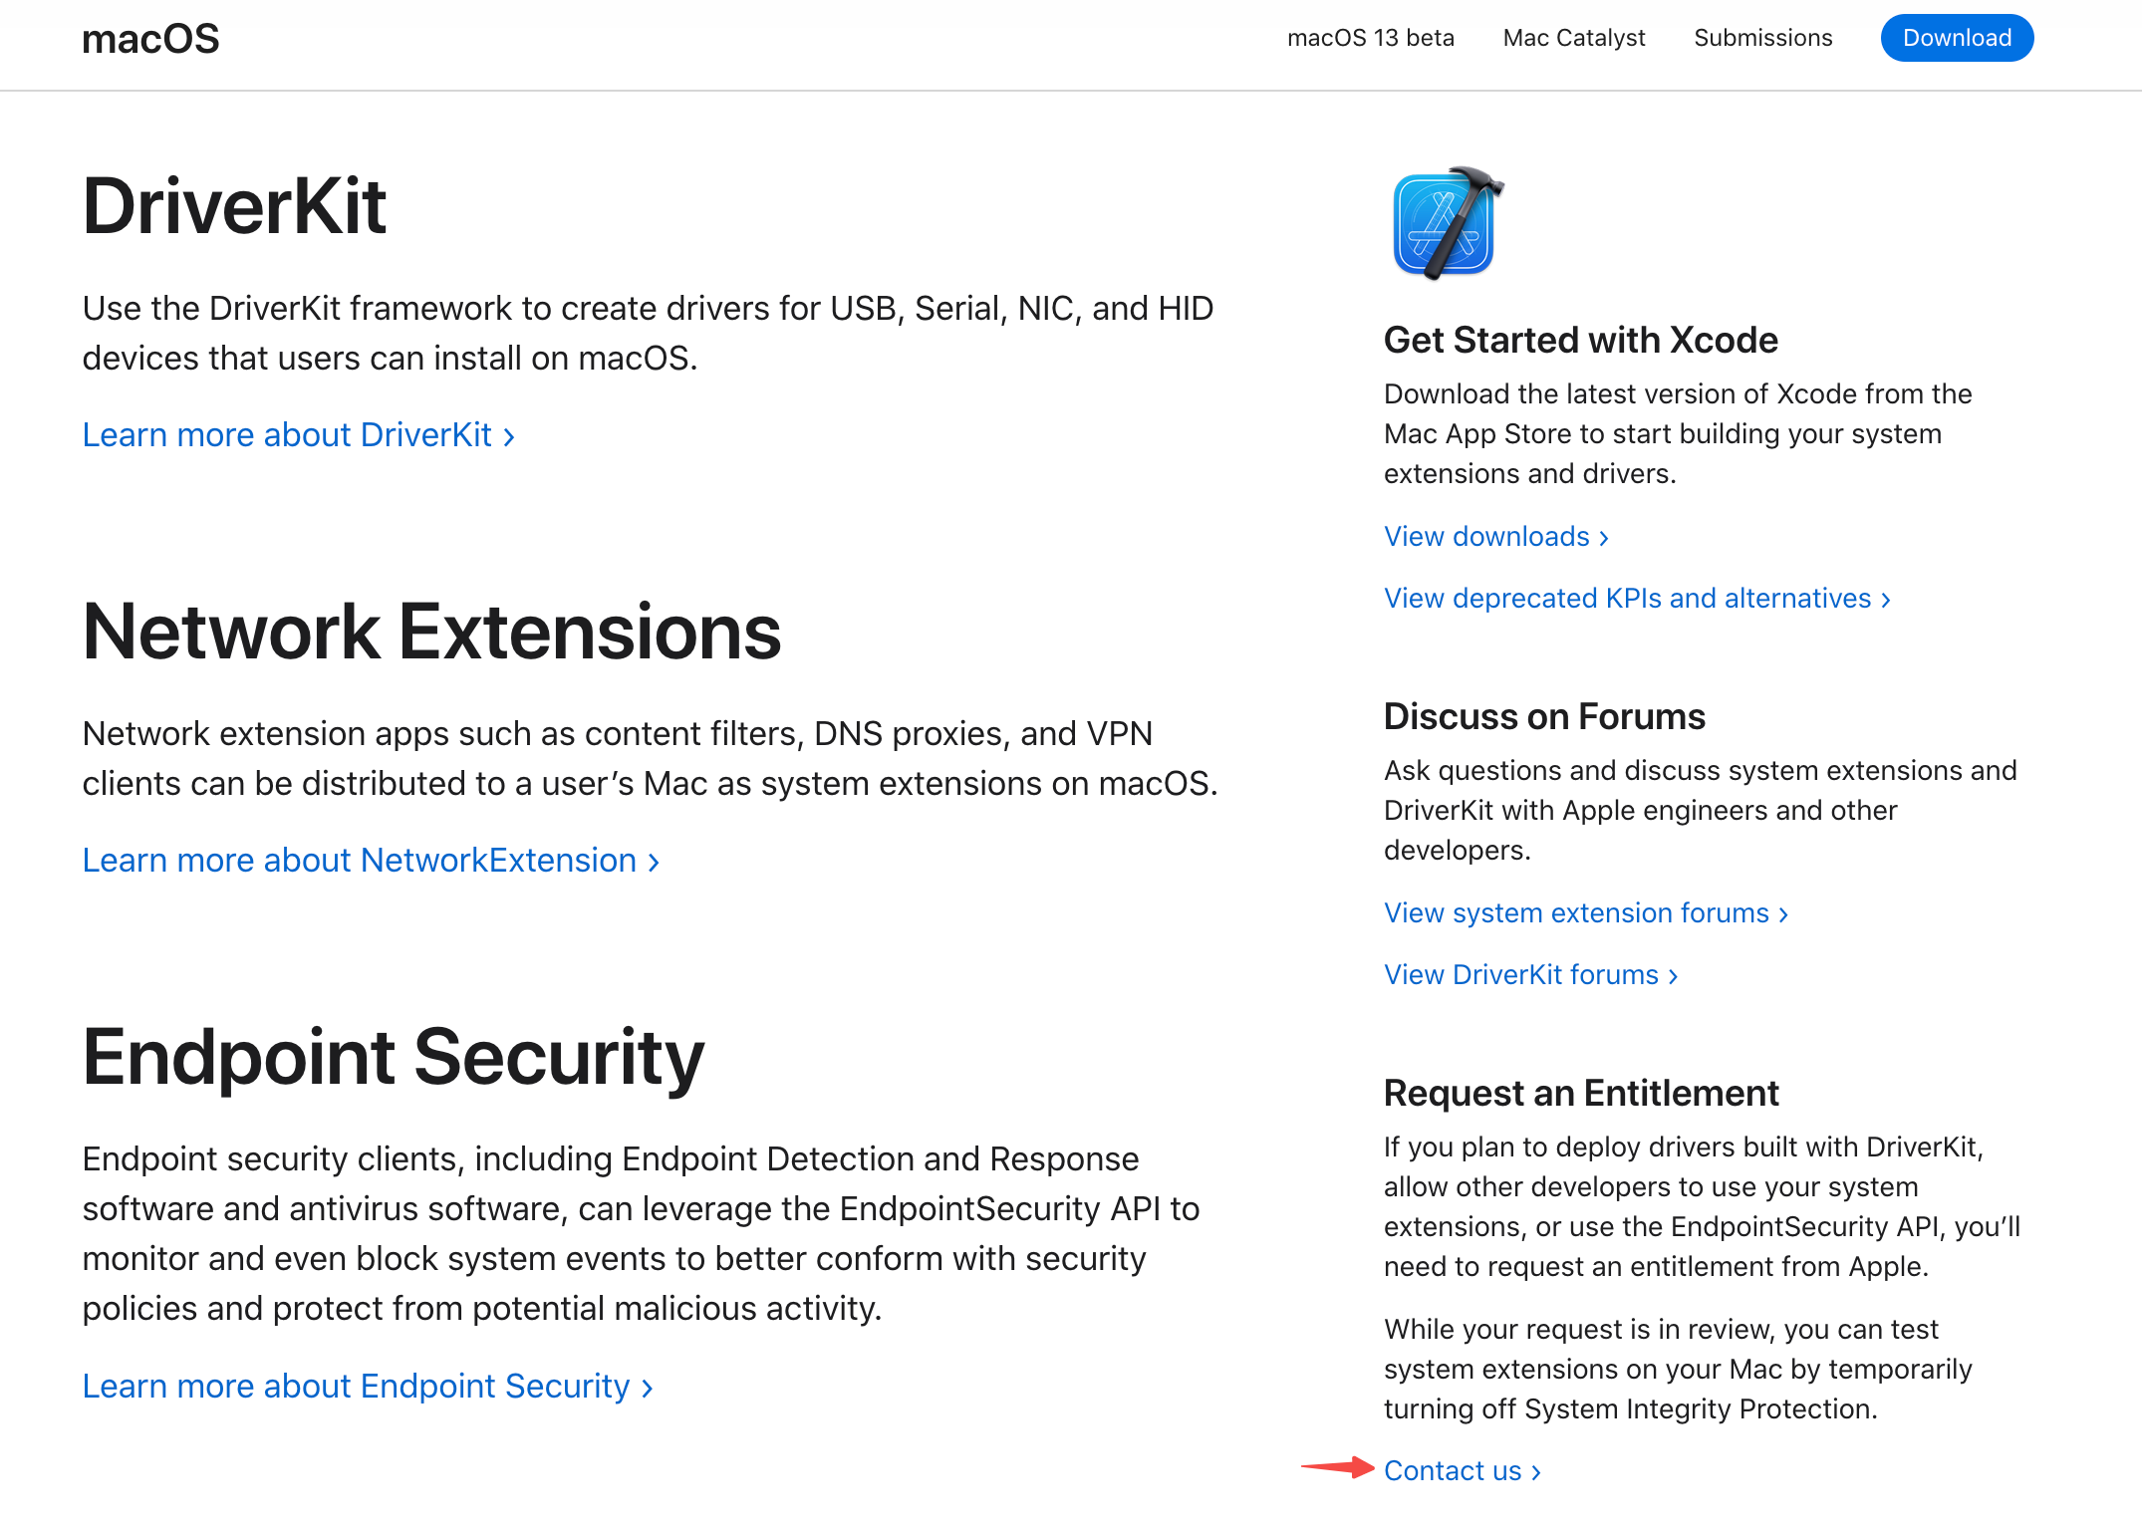This screenshot has width=2142, height=1530.
Task: Click the macOS page title
Action: 150,39
